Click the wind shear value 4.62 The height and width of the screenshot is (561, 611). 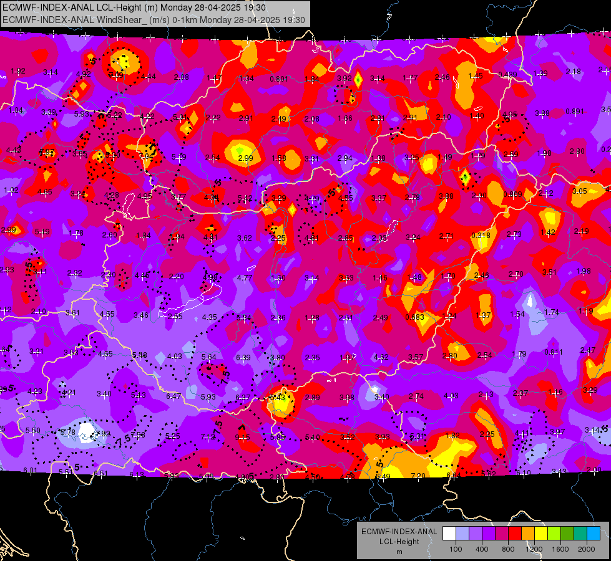tap(381, 357)
